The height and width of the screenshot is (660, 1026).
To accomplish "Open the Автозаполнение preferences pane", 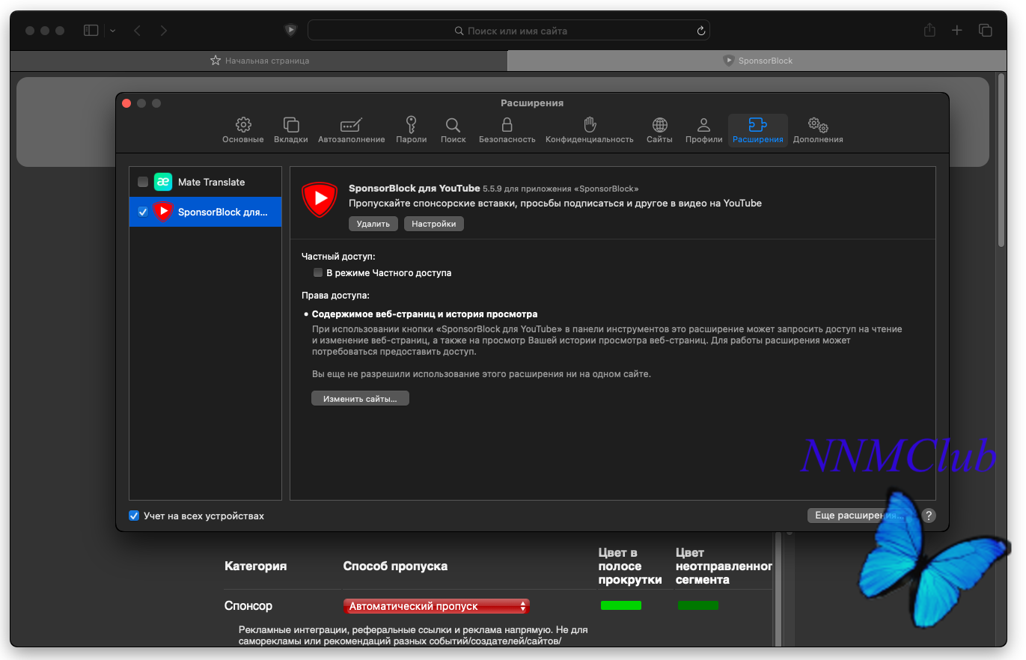I will coord(351,130).
